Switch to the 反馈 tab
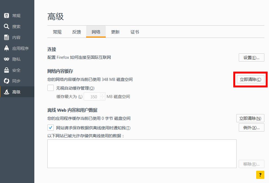Image resolution: width=269 pixels, height=183 pixels. (77, 32)
